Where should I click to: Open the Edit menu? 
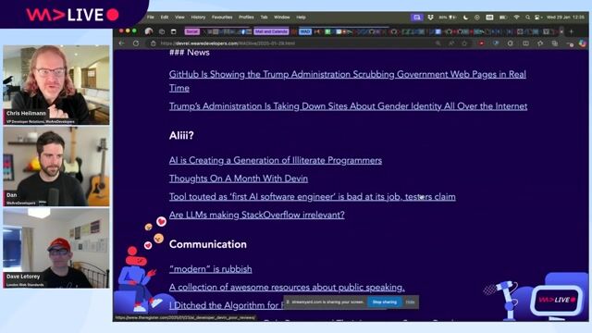point(165,18)
